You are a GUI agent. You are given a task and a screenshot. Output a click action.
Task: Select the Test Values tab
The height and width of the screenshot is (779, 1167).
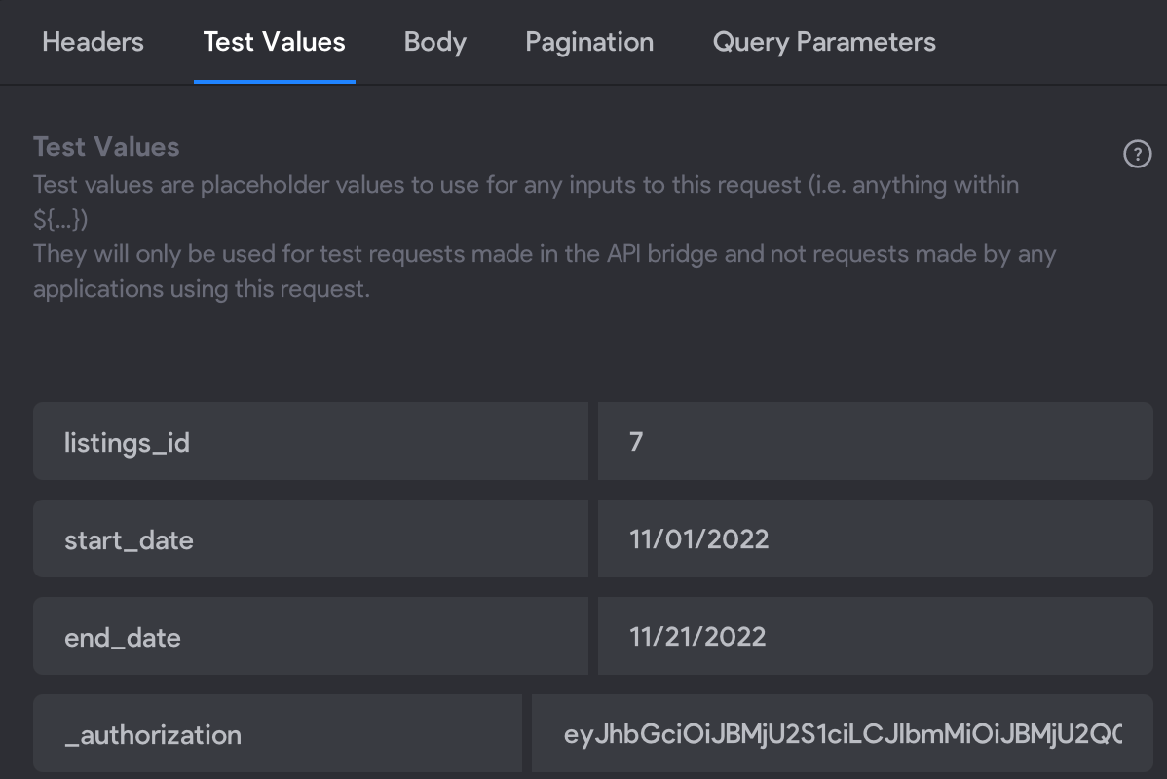click(274, 42)
